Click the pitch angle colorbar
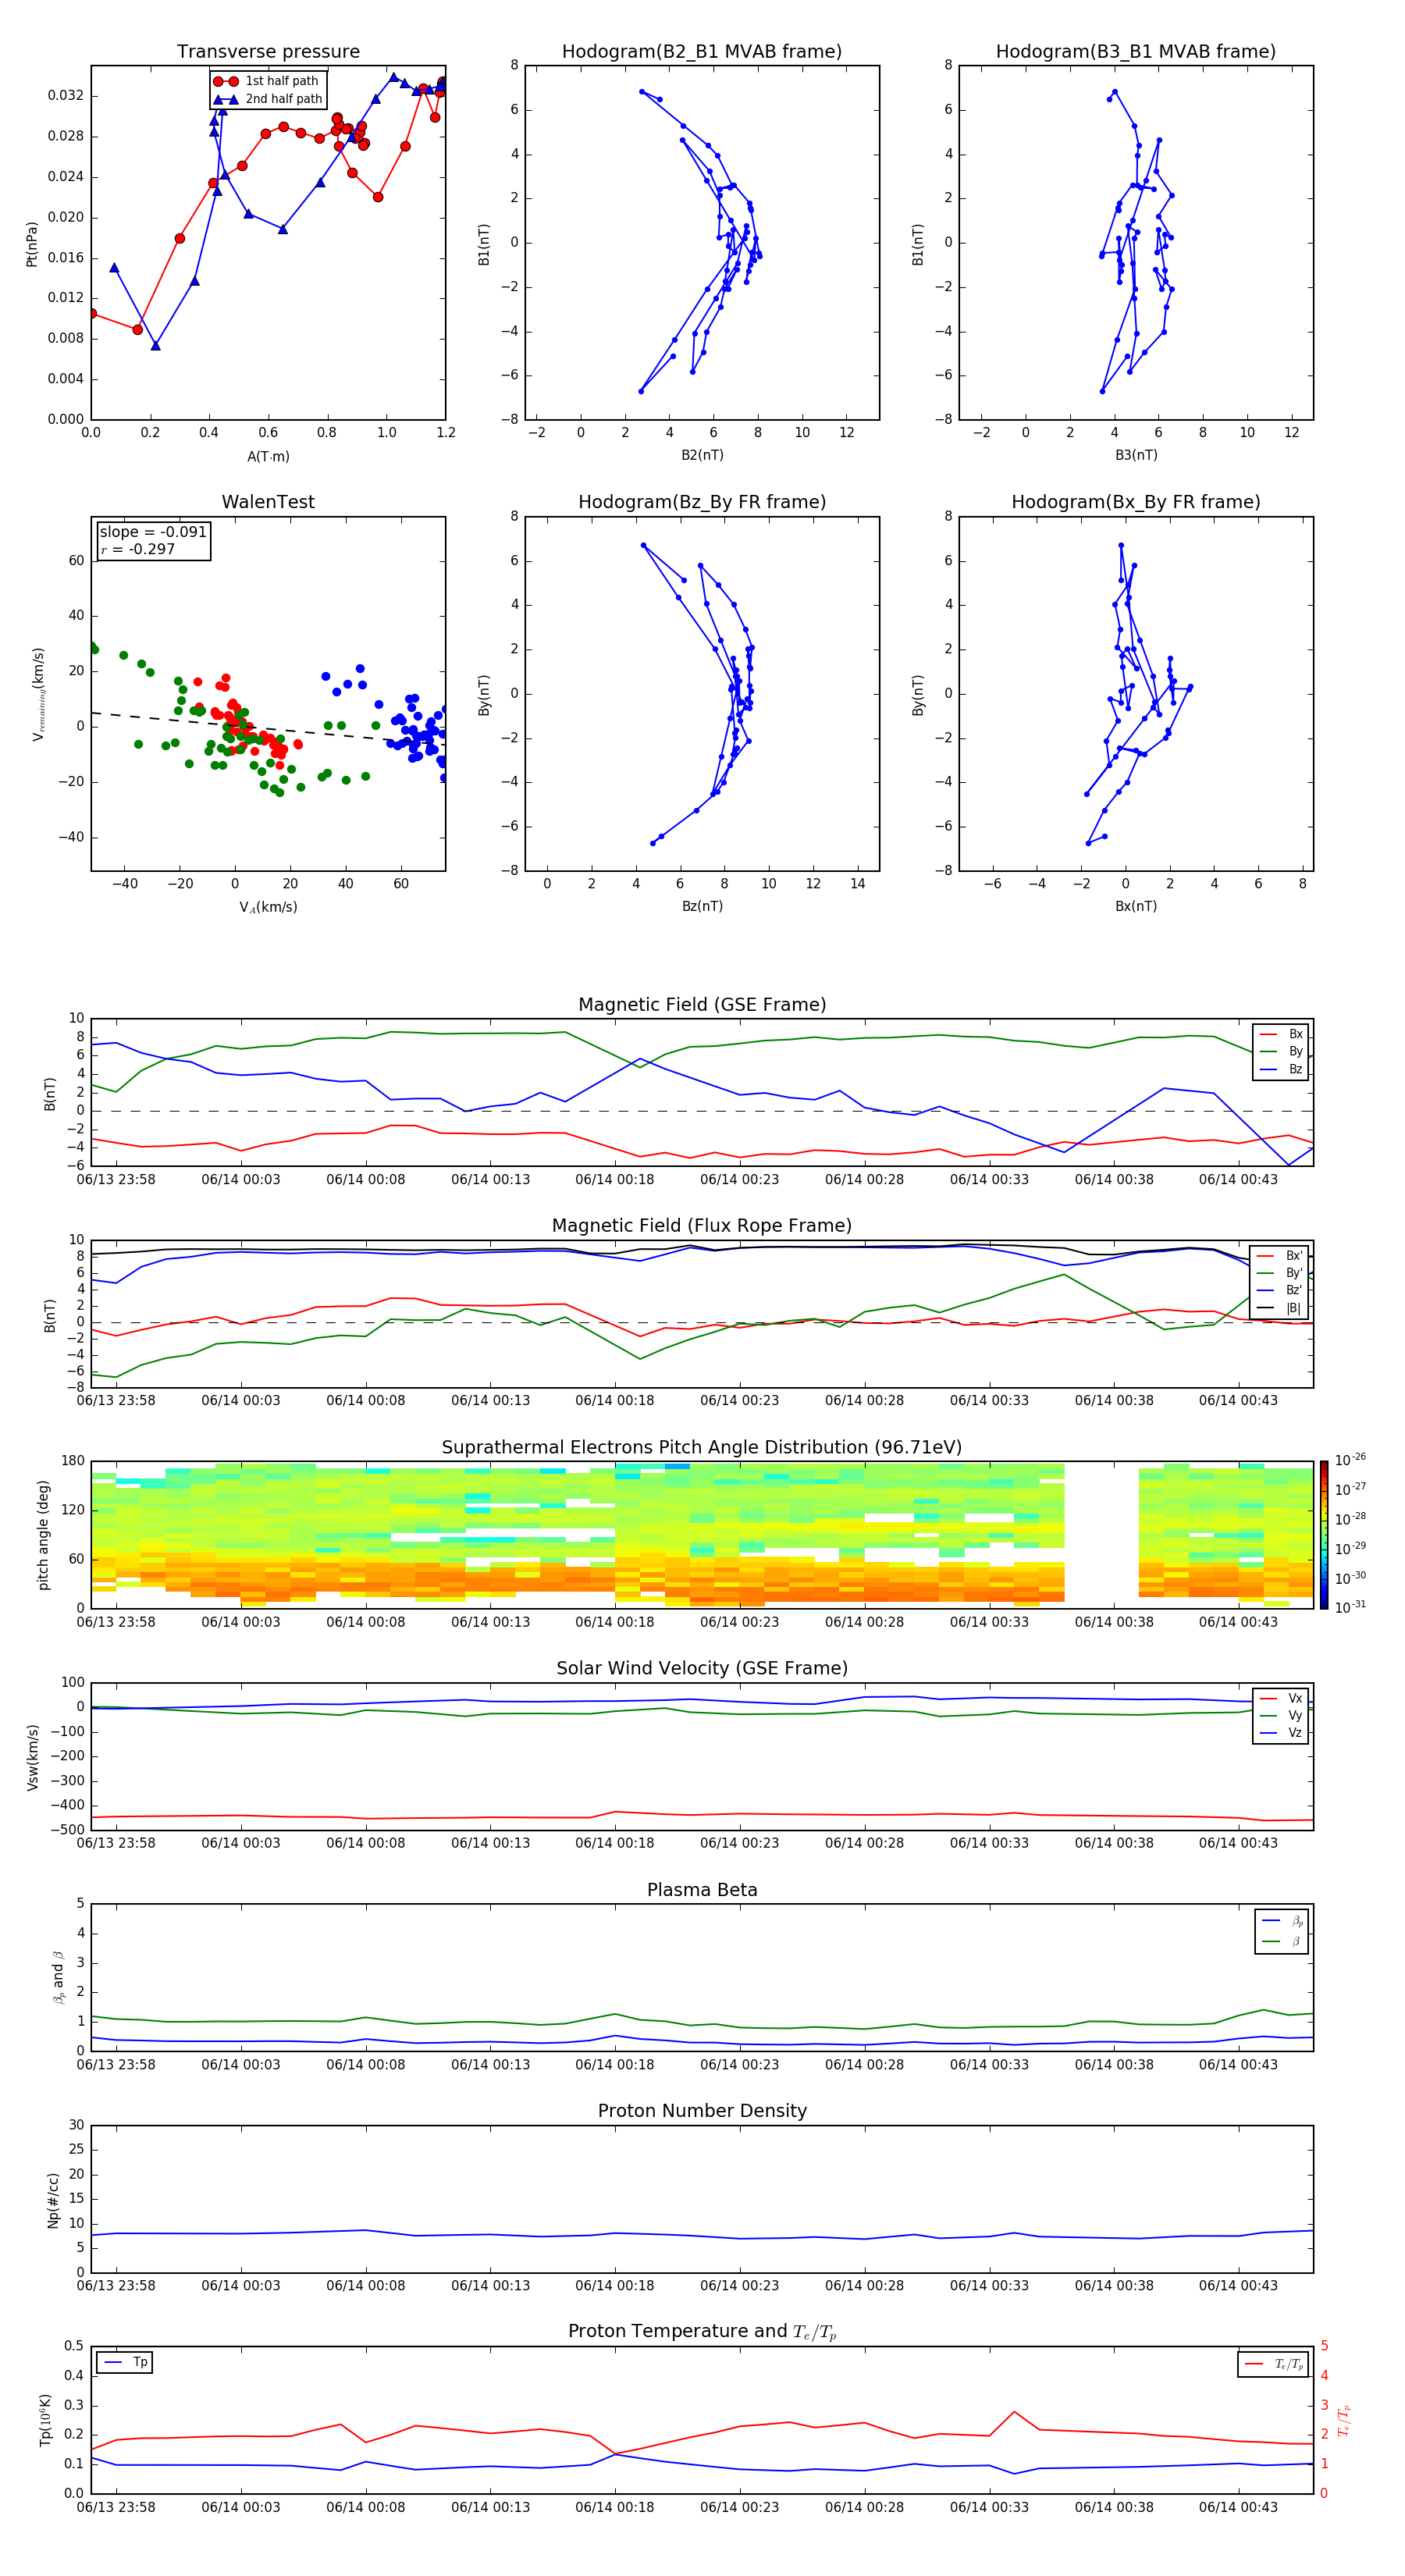1405x2576 pixels. tap(1324, 1535)
